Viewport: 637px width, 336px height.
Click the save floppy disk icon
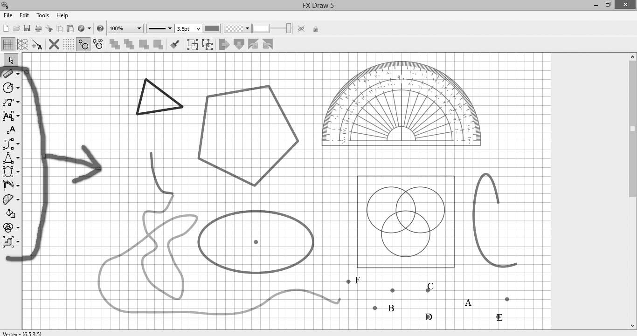(27, 29)
